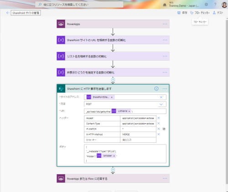
Task: Show info for SharePoint HTTP action
Action: click(x=156, y=88)
